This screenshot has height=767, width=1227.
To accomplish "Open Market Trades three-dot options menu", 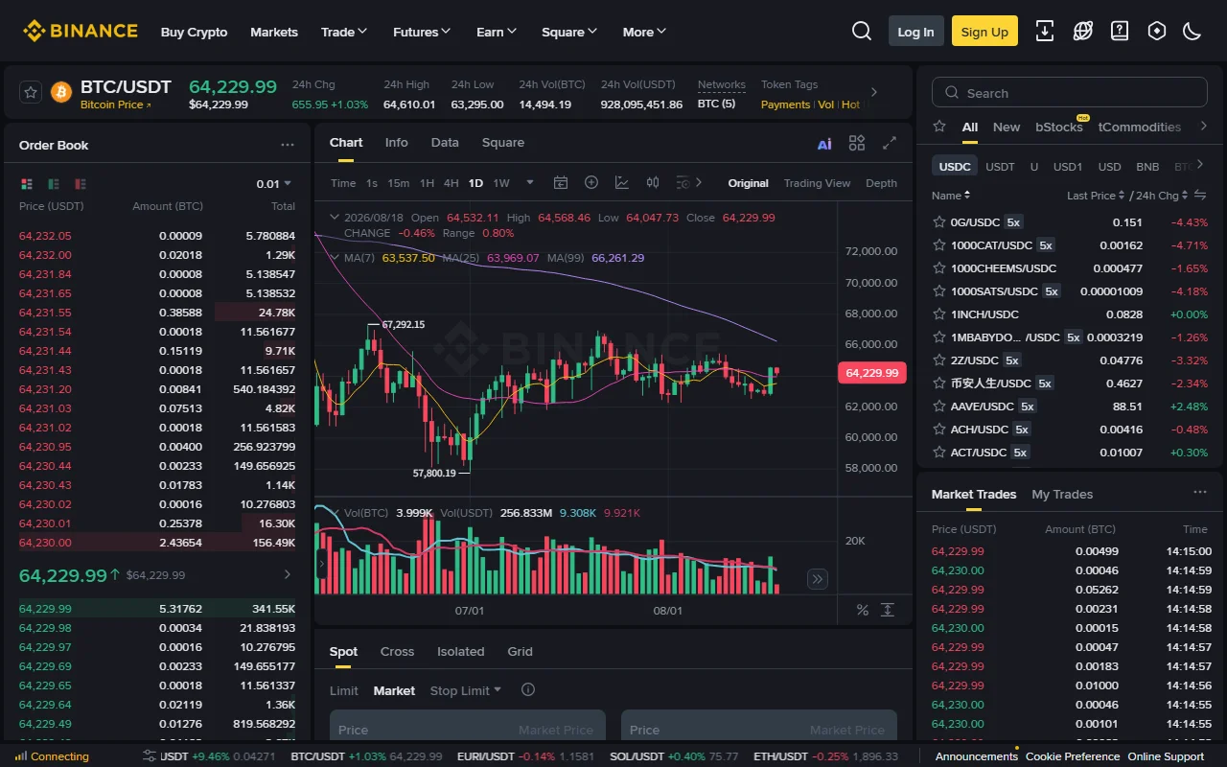I will pos(1200,492).
